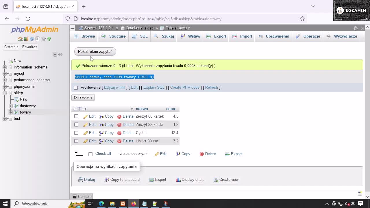
Task: Sort by cena column header
Action: point(171,109)
